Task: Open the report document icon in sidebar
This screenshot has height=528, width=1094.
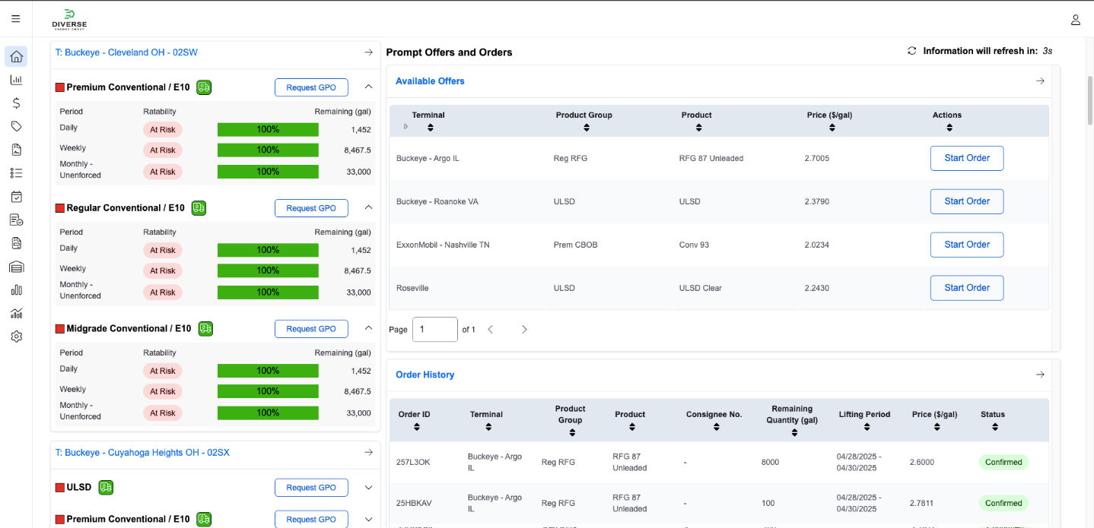Action: coord(16,150)
